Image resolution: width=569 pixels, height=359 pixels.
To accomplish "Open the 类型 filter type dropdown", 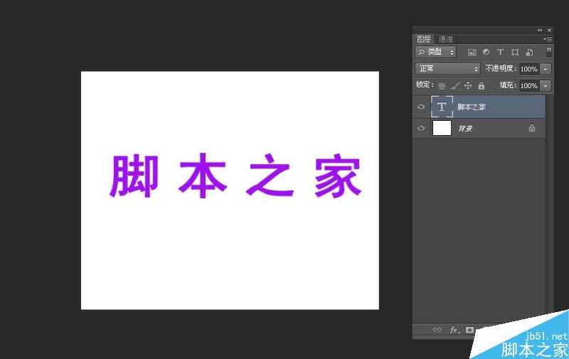I will 435,52.
